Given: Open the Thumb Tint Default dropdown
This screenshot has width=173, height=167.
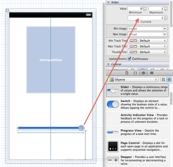Looking at the screenshot, I should coord(147,52).
